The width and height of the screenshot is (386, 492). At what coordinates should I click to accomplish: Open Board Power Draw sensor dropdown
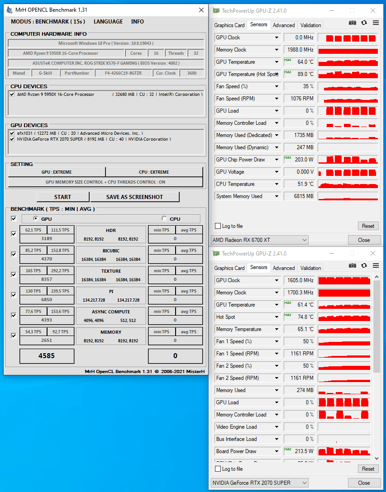[x=276, y=451]
